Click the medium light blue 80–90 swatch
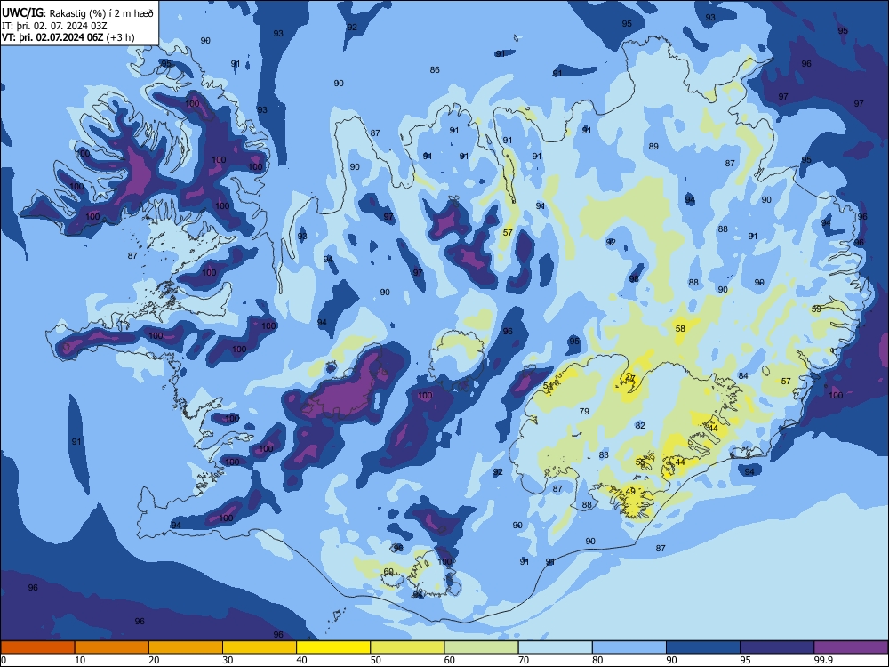Screen dimensions: 889x667 pyautogui.click(x=629, y=647)
